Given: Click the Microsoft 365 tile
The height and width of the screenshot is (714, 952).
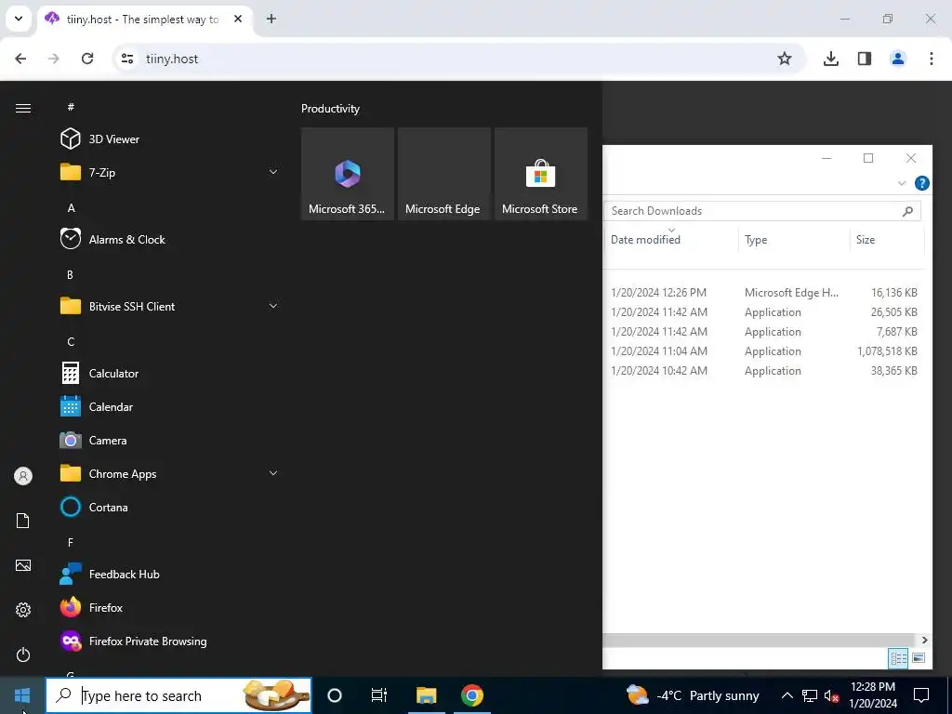Looking at the screenshot, I should pyautogui.click(x=348, y=174).
